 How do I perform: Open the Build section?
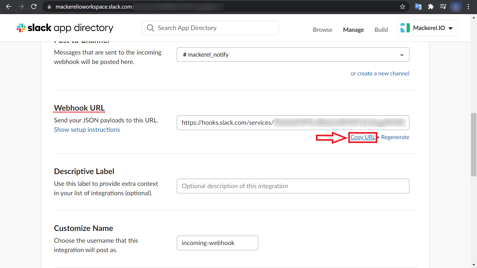tap(381, 29)
